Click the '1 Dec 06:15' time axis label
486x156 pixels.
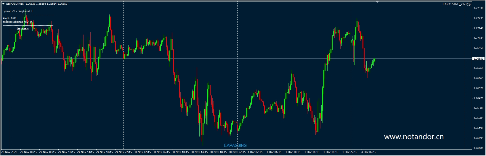click(274, 152)
